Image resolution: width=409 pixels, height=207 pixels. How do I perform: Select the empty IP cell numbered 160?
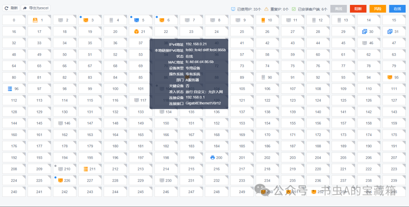[14, 135]
